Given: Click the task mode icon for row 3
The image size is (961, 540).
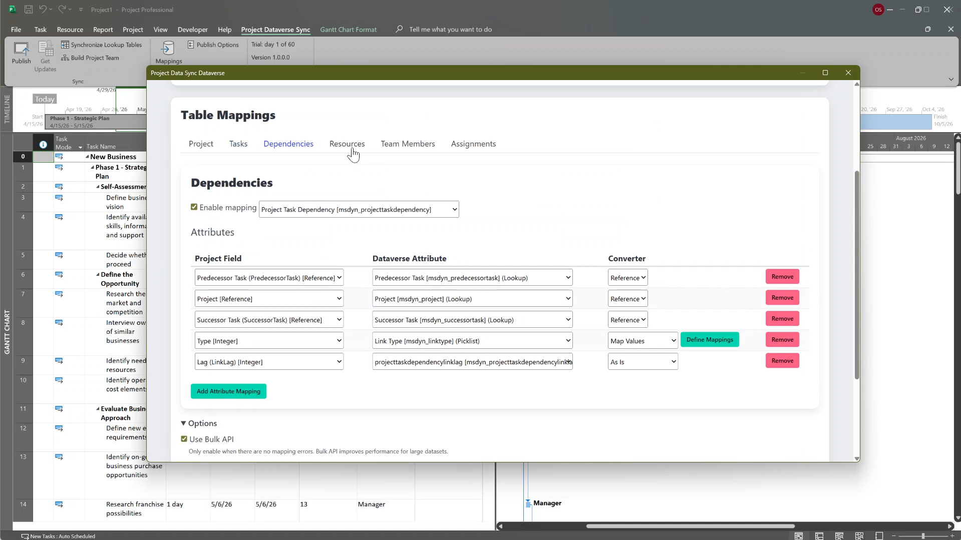Looking at the screenshot, I should coord(59,198).
